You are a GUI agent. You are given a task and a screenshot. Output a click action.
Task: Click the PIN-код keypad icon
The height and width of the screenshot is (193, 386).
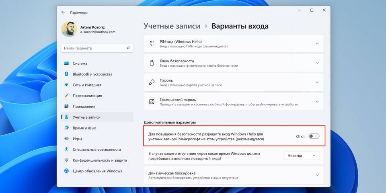[x=152, y=43]
